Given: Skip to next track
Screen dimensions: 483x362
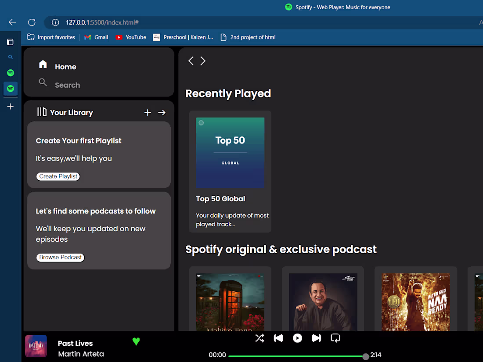Looking at the screenshot, I should coord(316,338).
